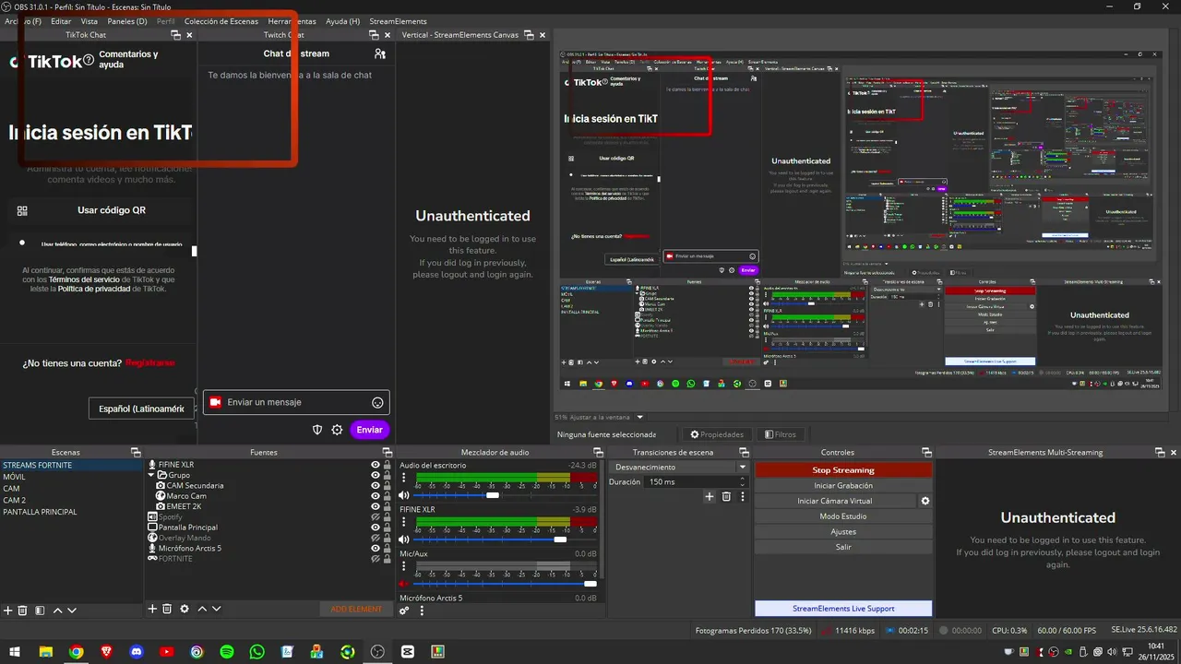The height and width of the screenshot is (664, 1181).
Task: Show the Spotify source
Action: [376, 516]
